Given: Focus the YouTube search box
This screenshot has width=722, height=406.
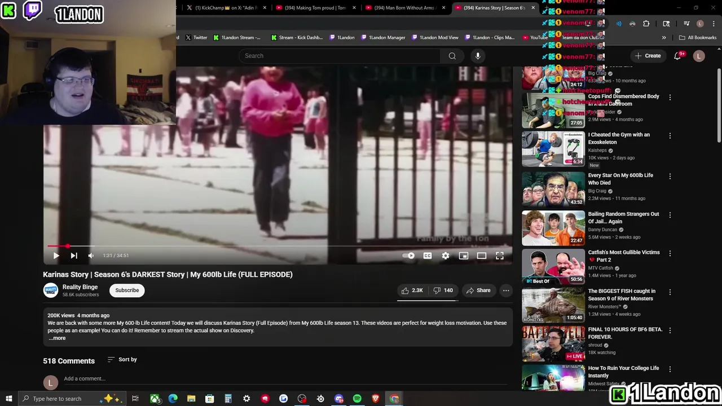Looking at the screenshot, I should (340, 56).
